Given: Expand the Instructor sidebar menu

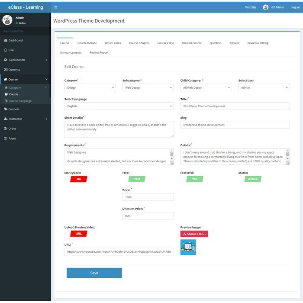Looking at the screenshot, I should click(x=25, y=119).
